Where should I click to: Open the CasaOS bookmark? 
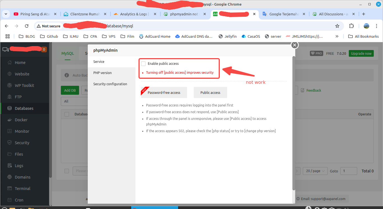pos(251,36)
